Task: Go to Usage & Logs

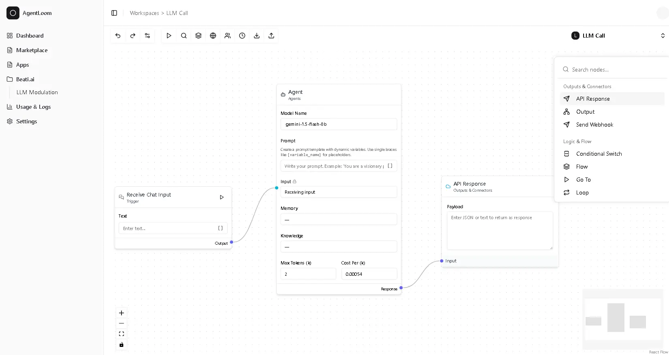Action: pos(33,107)
